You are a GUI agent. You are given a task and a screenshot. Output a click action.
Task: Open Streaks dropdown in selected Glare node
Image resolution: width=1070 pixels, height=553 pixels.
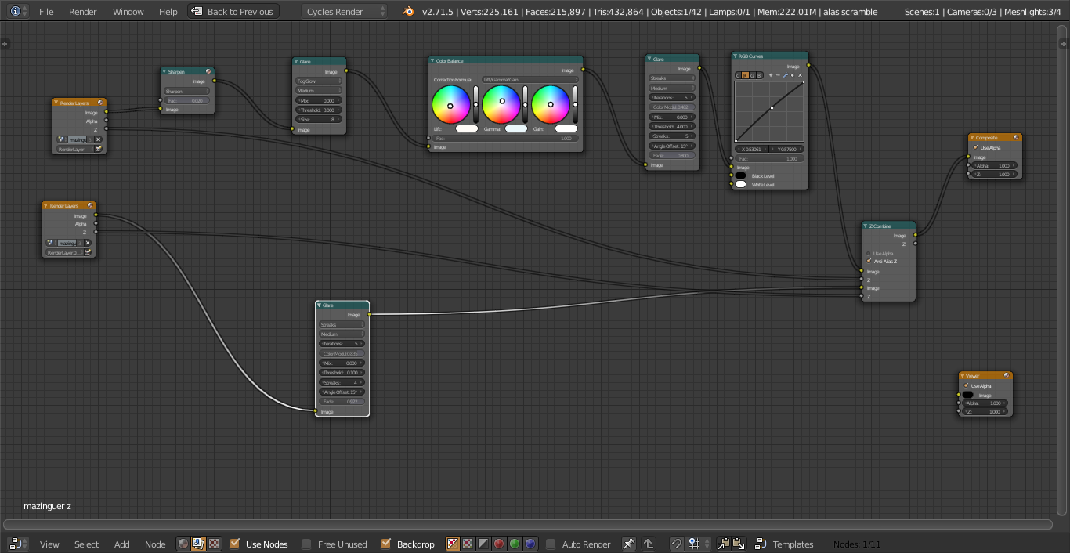pyautogui.click(x=342, y=324)
